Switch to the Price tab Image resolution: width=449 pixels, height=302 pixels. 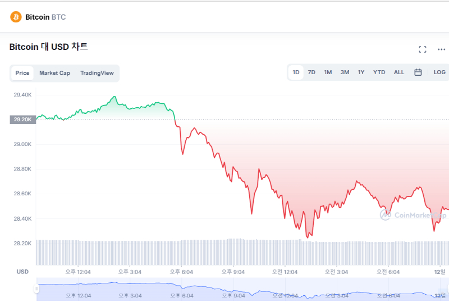(x=22, y=73)
